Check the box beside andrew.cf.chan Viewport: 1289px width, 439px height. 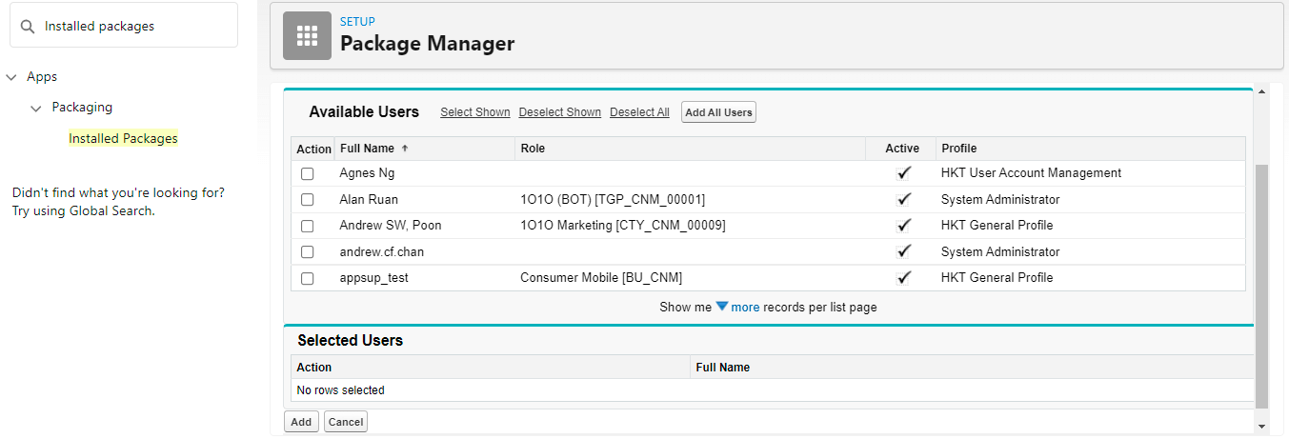tap(307, 252)
